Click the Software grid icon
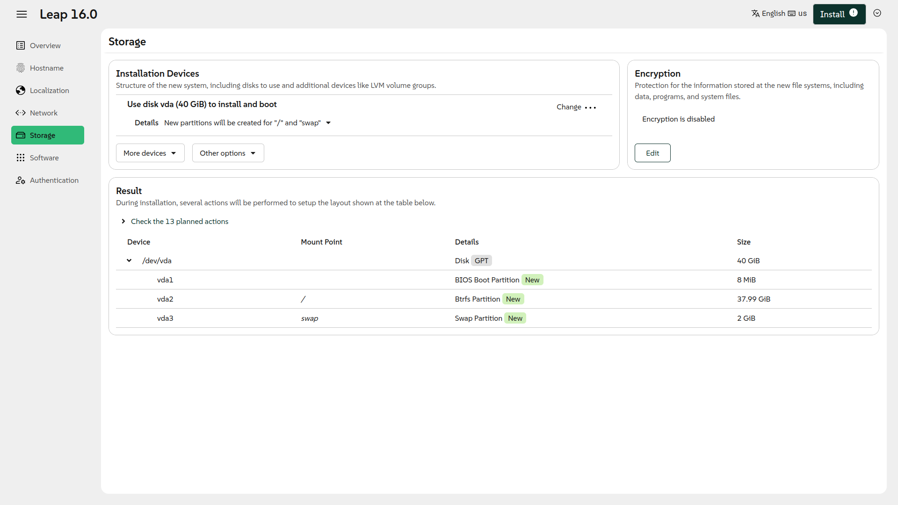Viewport: 898px width, 505px height. tap(21, 158)
